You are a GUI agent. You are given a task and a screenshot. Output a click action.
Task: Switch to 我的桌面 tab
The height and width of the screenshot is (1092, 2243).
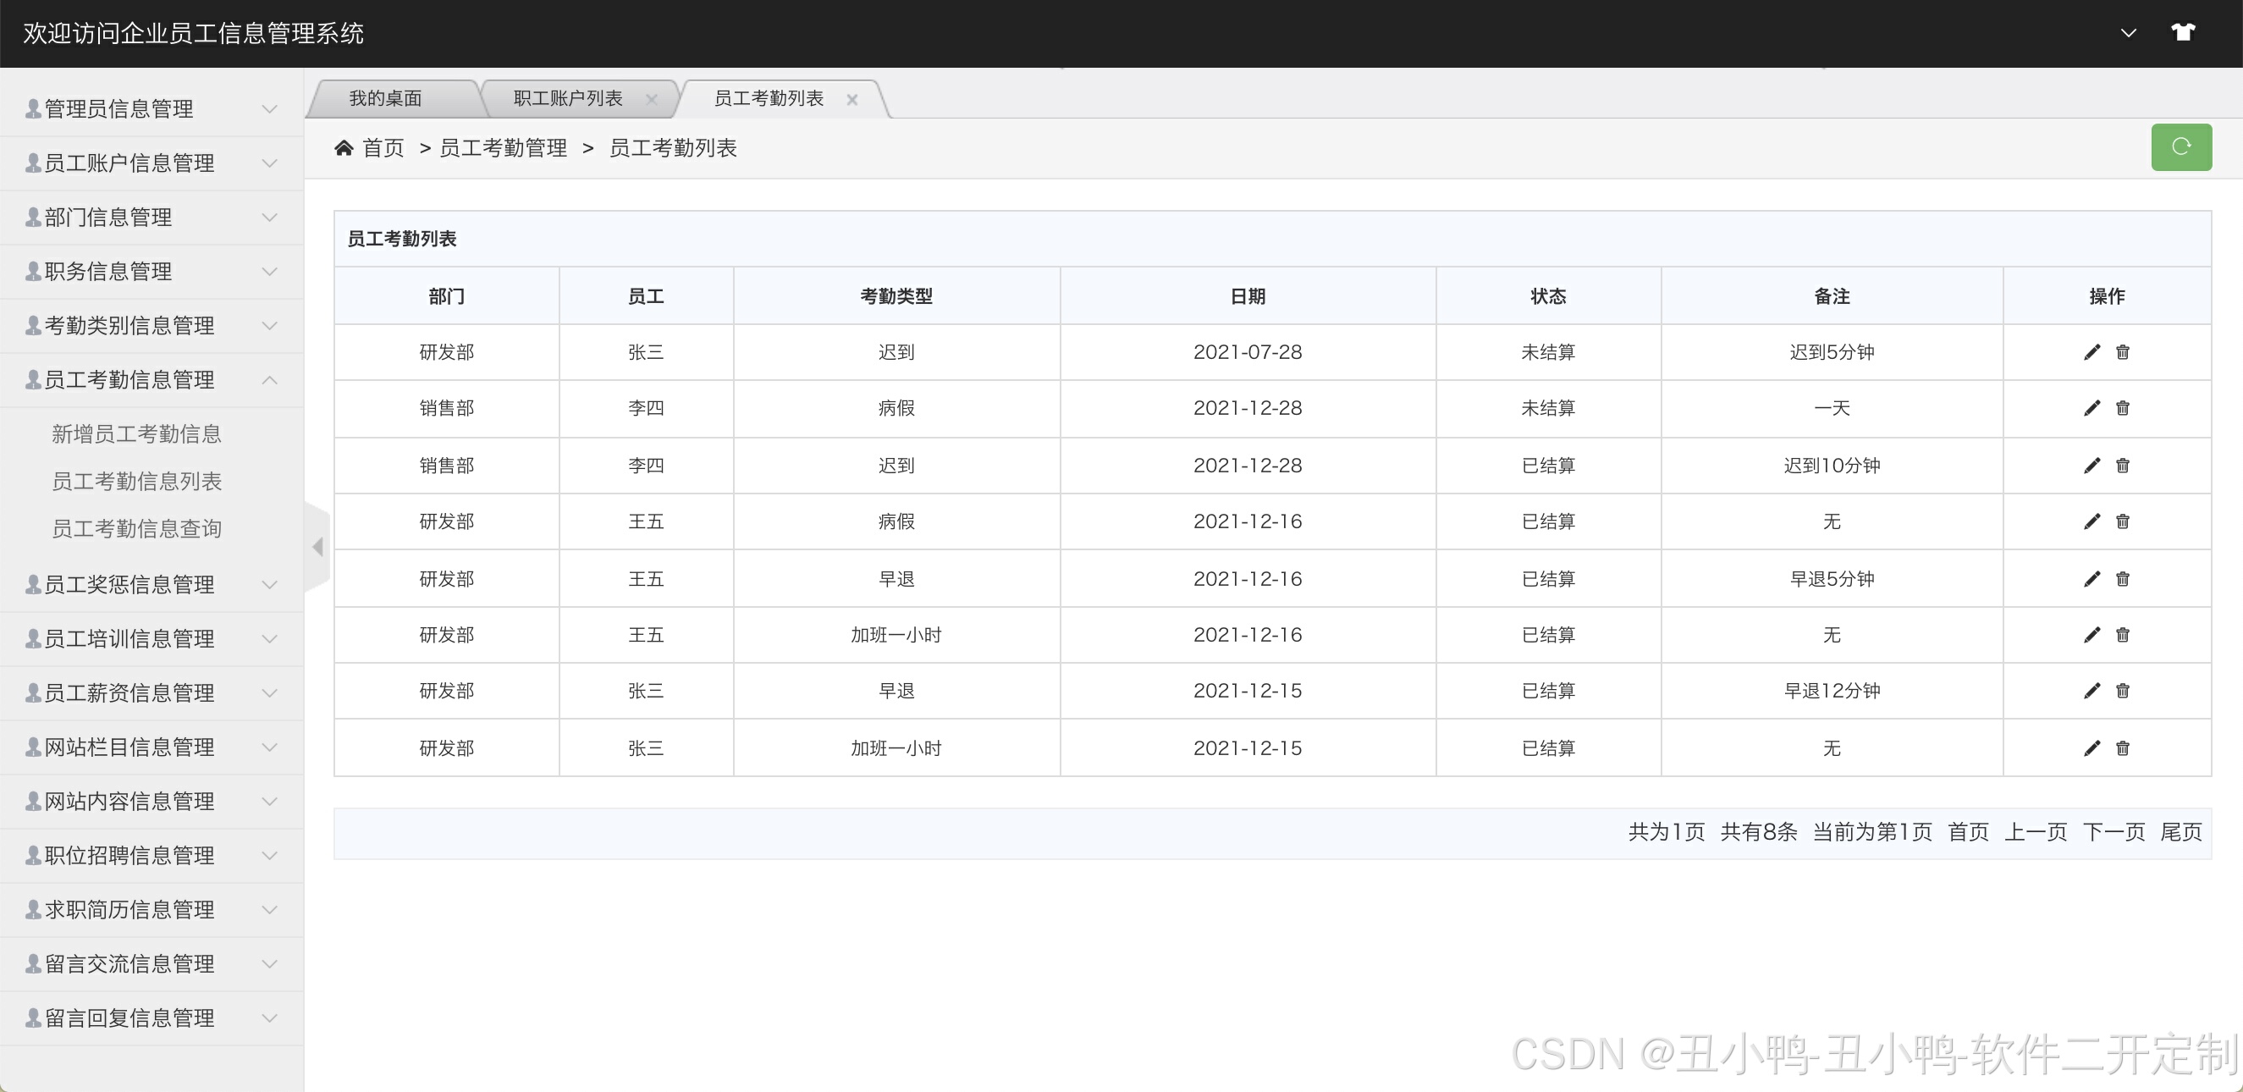(386, 98)
